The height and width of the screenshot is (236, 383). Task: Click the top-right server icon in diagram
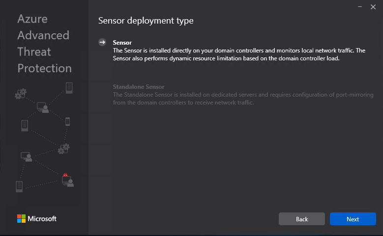coord(69,88)
